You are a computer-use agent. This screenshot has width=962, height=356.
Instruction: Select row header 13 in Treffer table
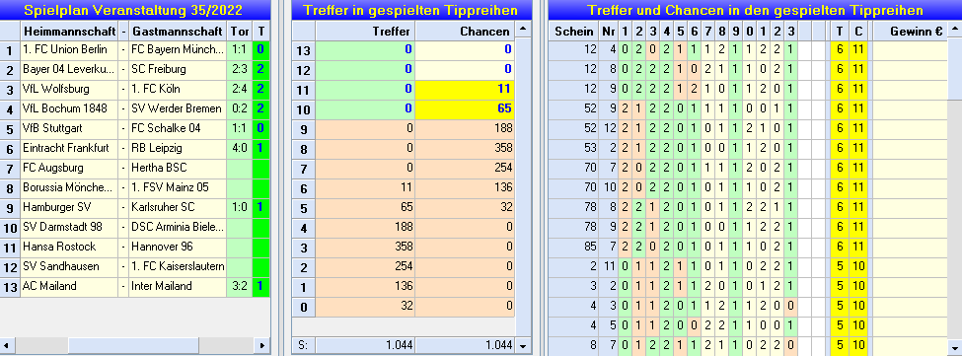point(304,51)
